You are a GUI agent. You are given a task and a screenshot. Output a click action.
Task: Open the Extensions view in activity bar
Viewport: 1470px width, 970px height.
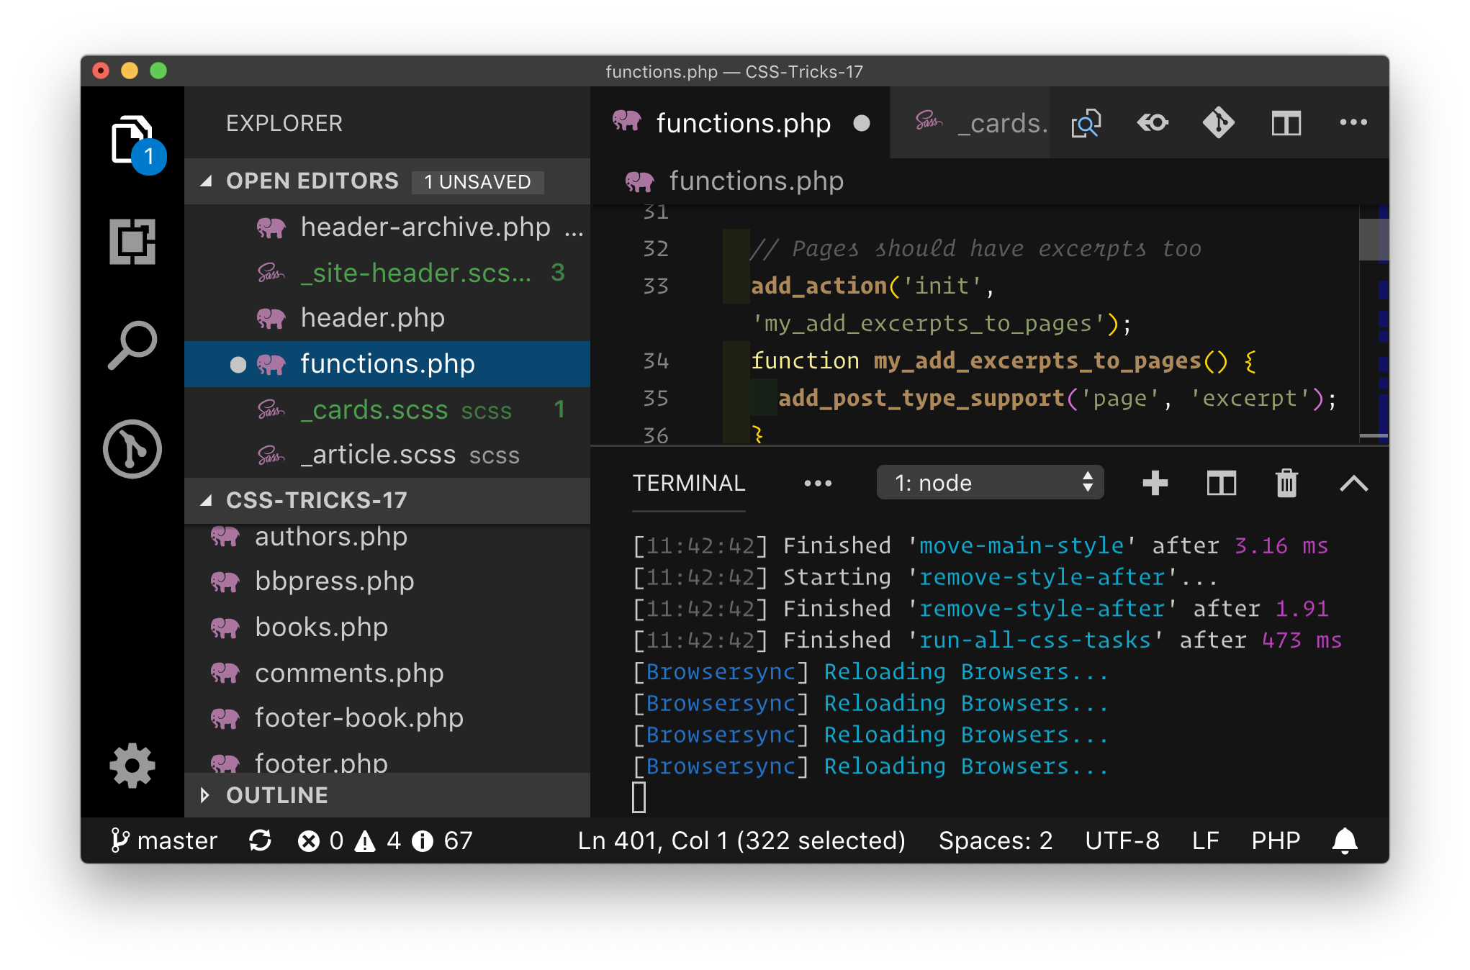point(132,242)
